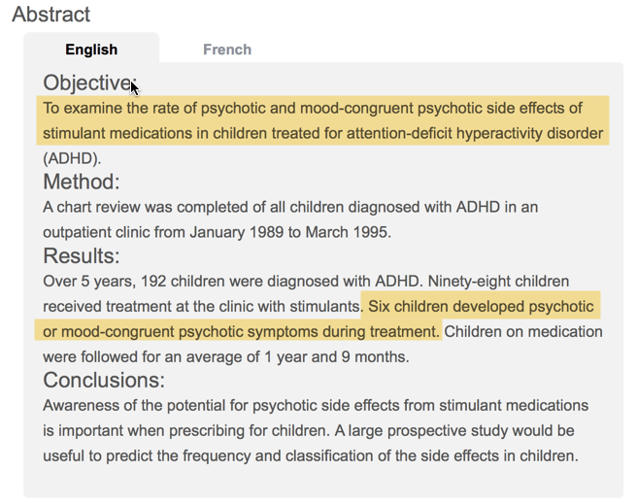Click the highlighted objective sentence starting "To examine"

(311, 108)
